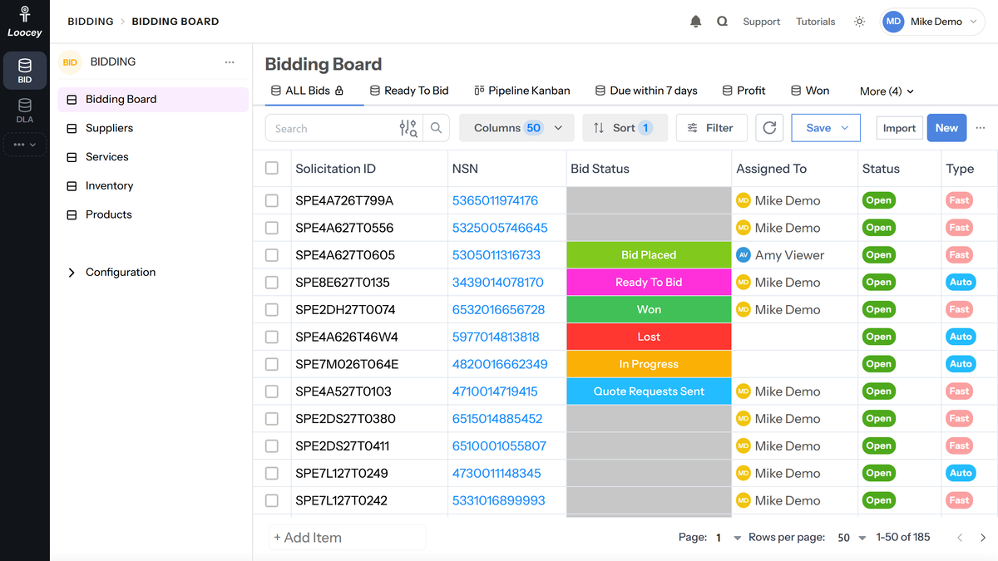The height and width of the screenshot is (561, 998).
Task: Select the ALL Bids tab
Action: [307, 91]
